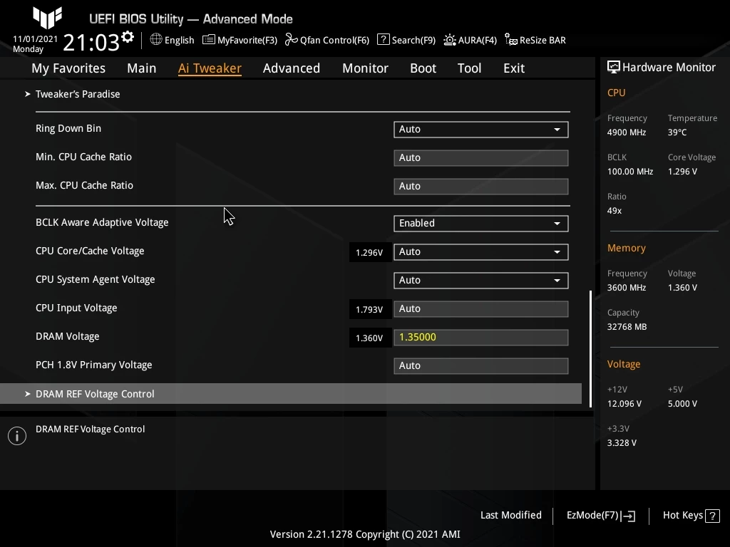
Task: Expand DRAM REF Voltage Control submenu
Action: point(291,393)
